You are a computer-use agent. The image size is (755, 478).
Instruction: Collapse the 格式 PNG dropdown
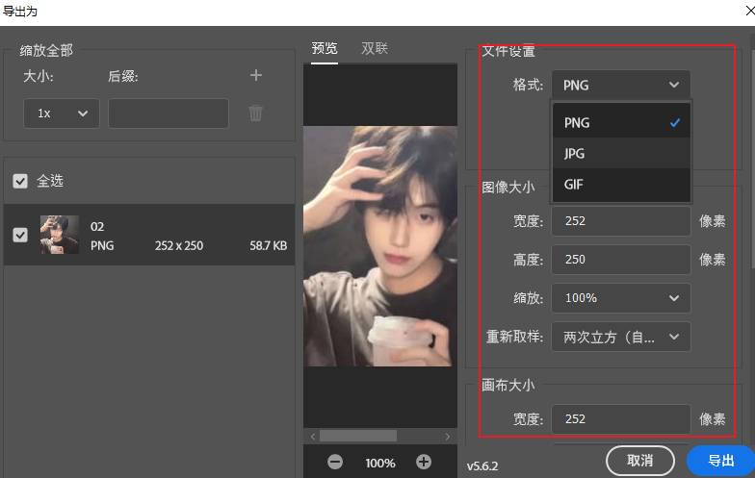(x=620, y=85)
